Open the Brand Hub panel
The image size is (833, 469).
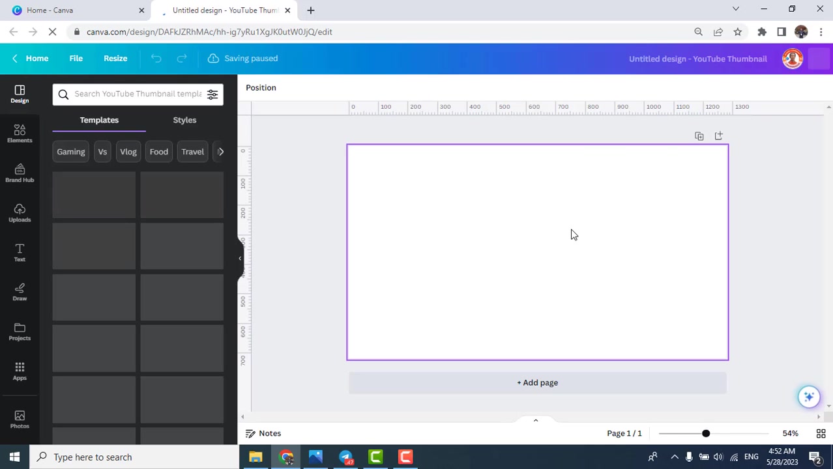[20, 173]
